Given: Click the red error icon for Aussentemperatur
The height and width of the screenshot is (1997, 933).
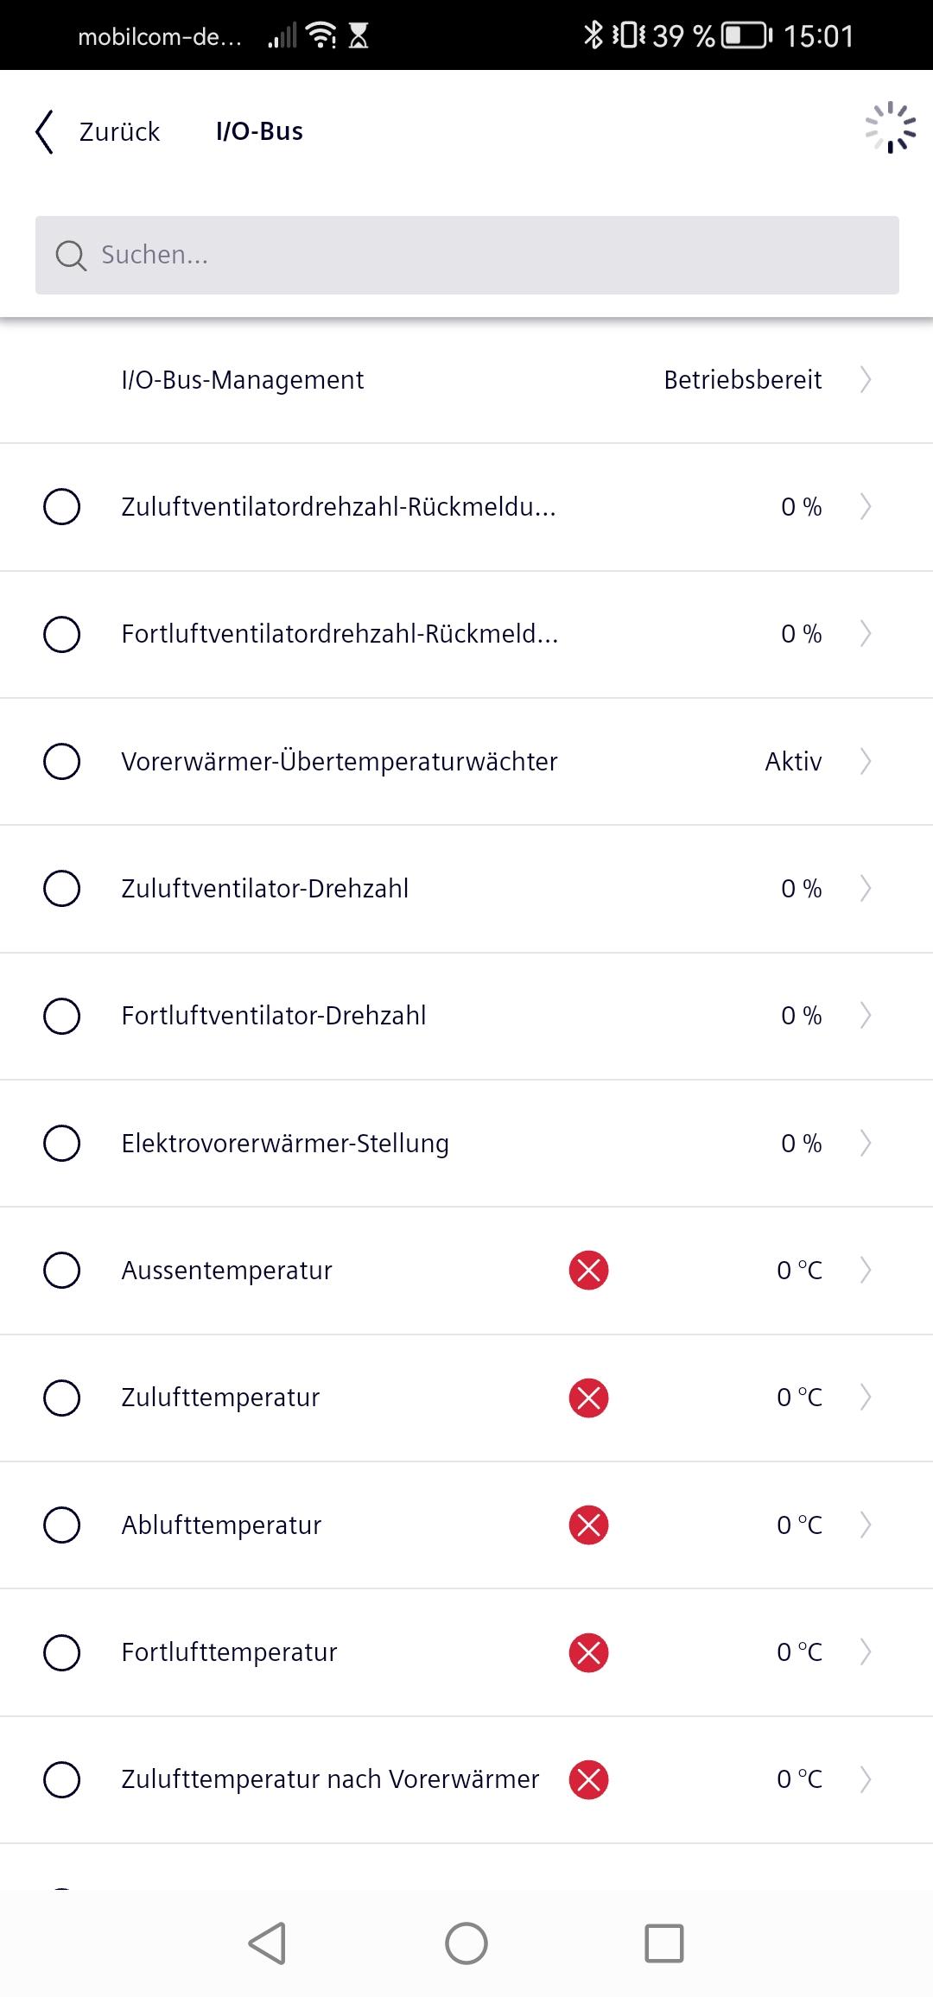Looking at the screenshot, I should coord(588,1271).
